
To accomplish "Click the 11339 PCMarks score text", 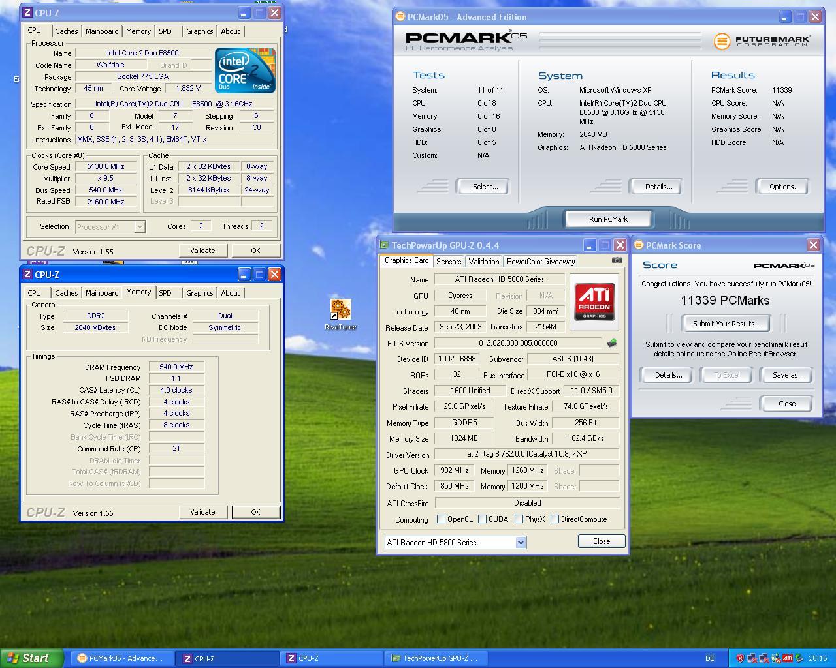I will click(725, 301).
